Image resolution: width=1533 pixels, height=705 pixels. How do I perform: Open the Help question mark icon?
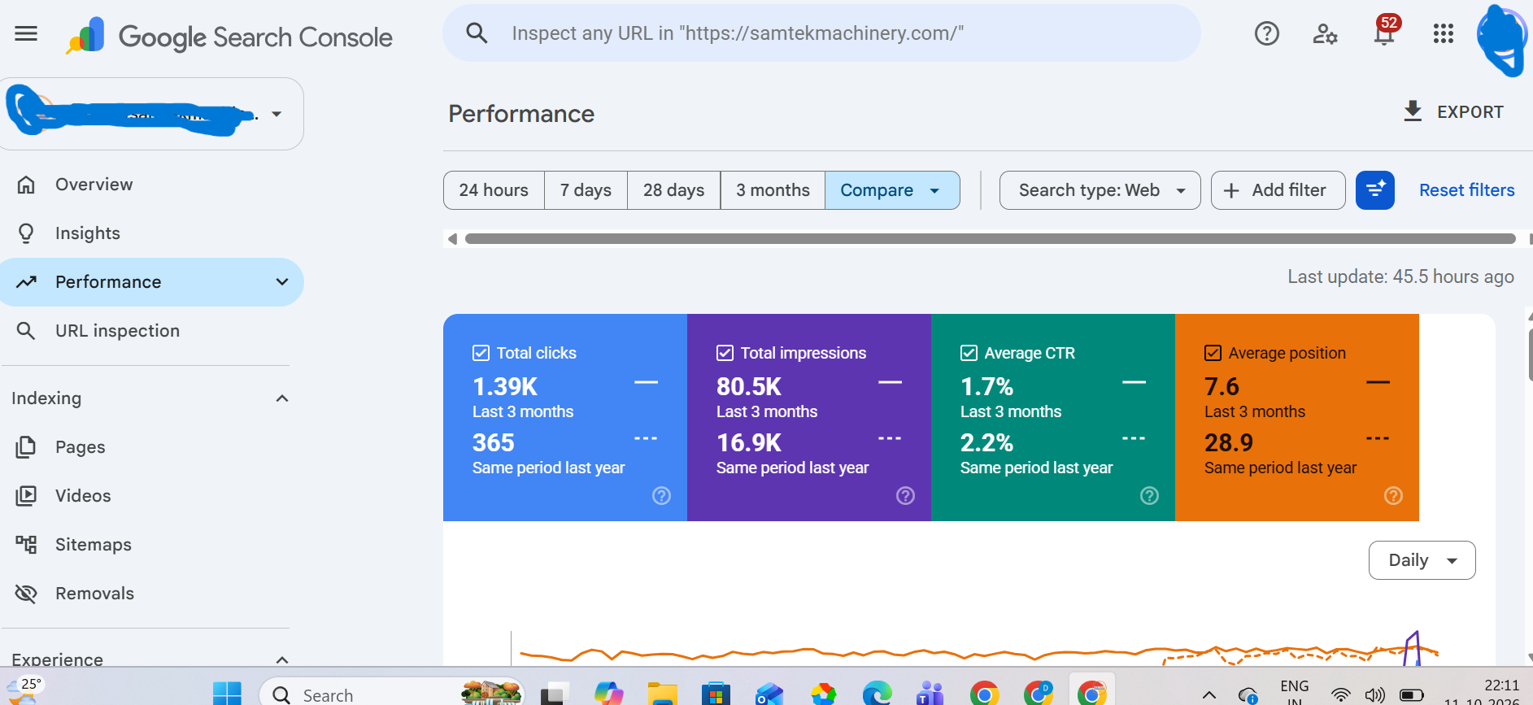pos(1266,33)
